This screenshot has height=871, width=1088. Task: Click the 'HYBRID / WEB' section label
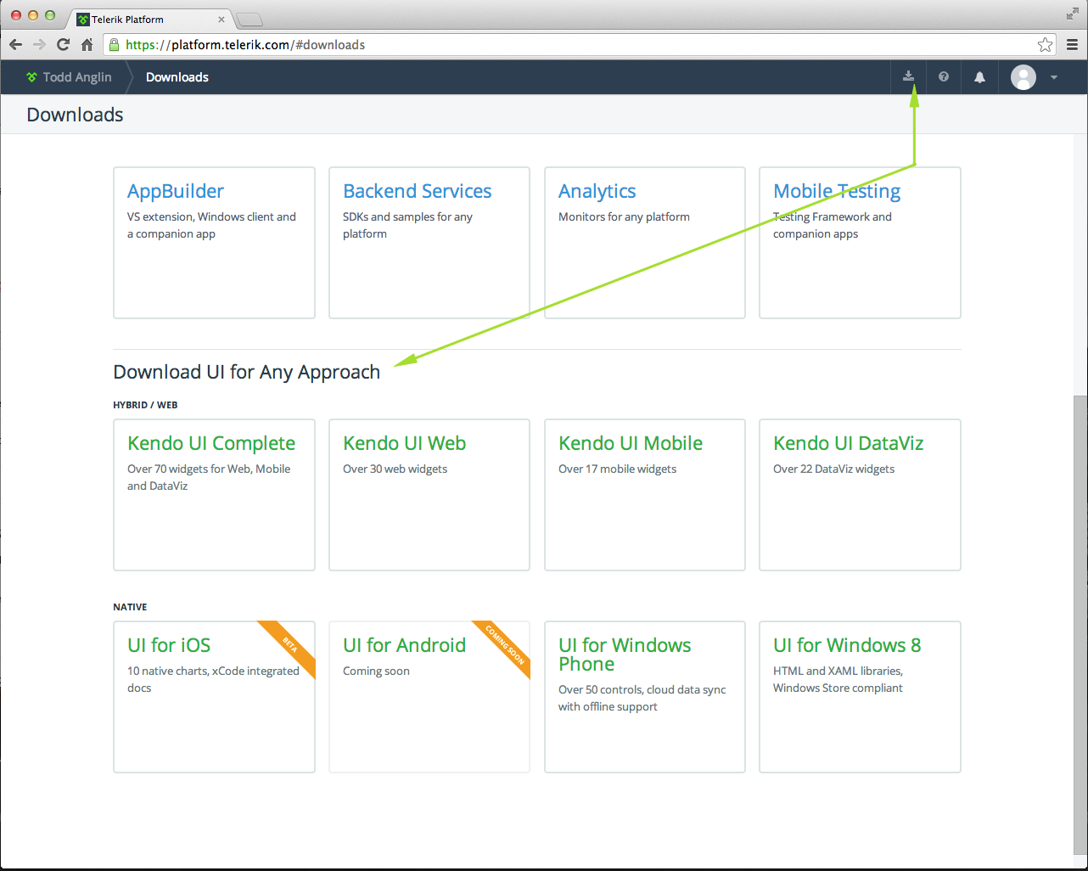tap(145, 405)
